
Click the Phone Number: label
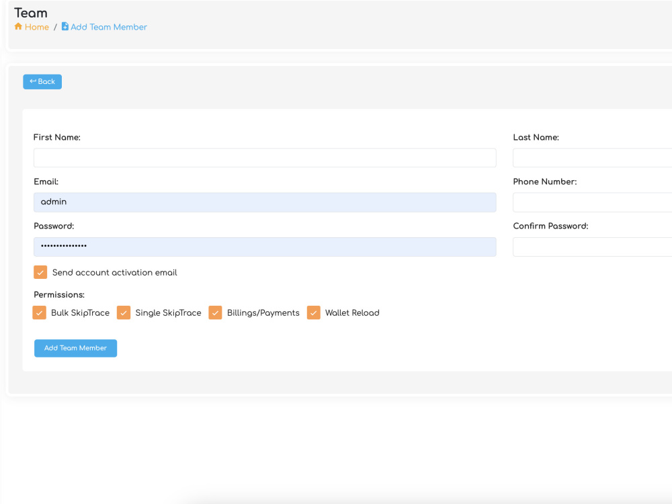coord(545,181)
